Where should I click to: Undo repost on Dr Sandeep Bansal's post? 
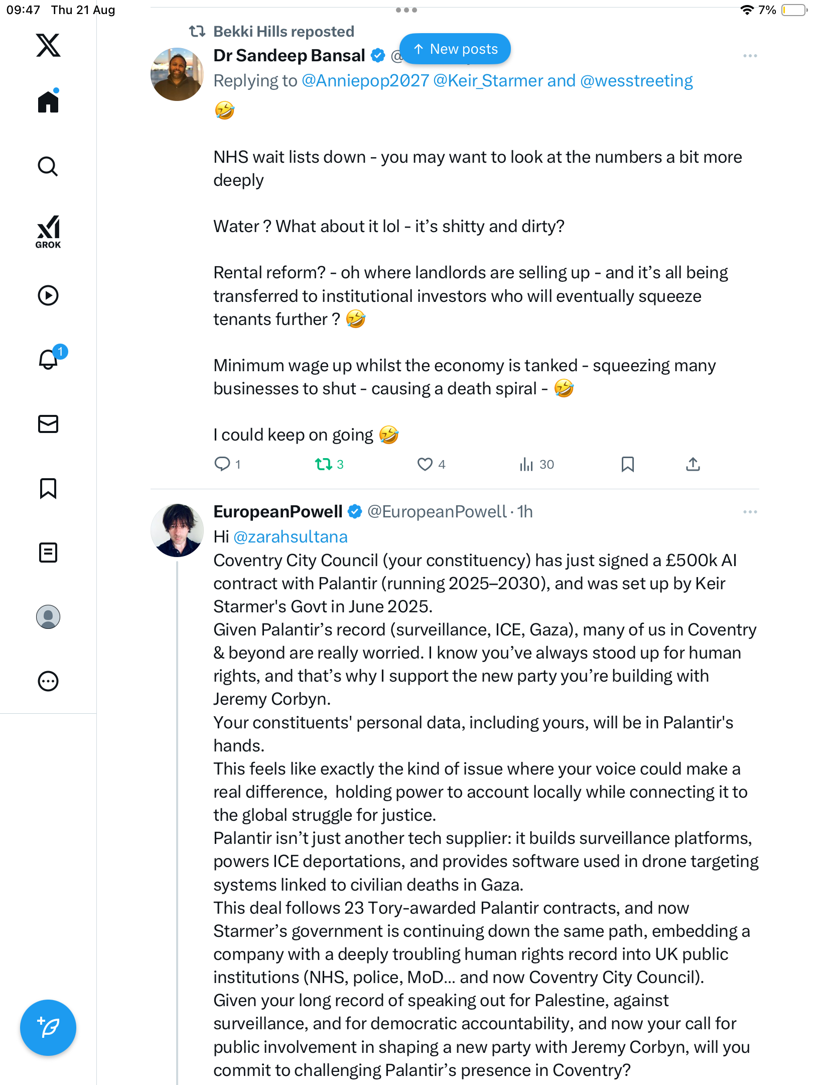coord(324,464)
